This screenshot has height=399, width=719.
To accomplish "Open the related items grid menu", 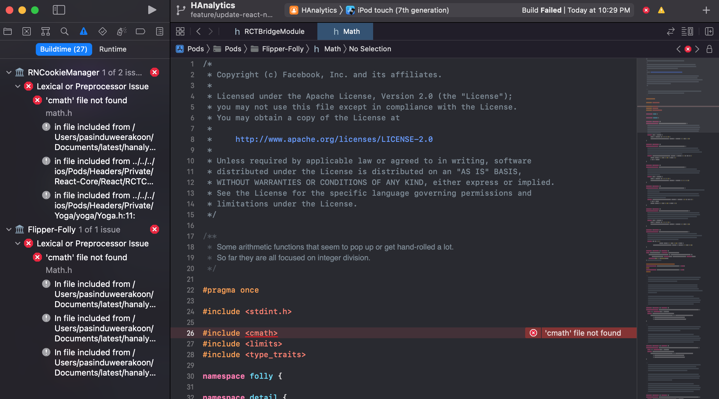I will [180, 31].
